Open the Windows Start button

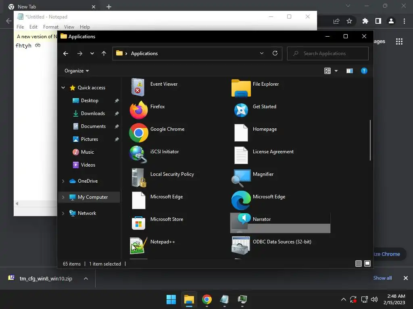(171, 299)
